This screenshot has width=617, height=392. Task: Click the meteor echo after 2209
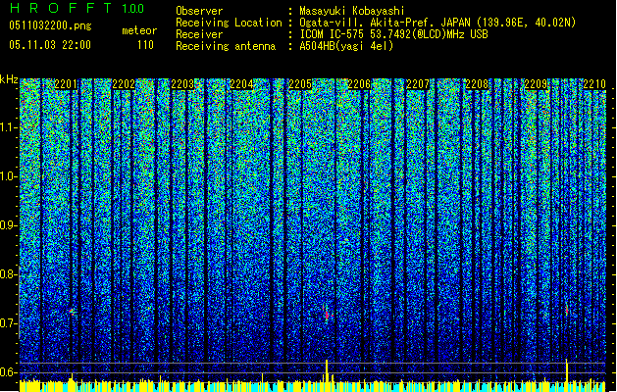pos(567,310)
